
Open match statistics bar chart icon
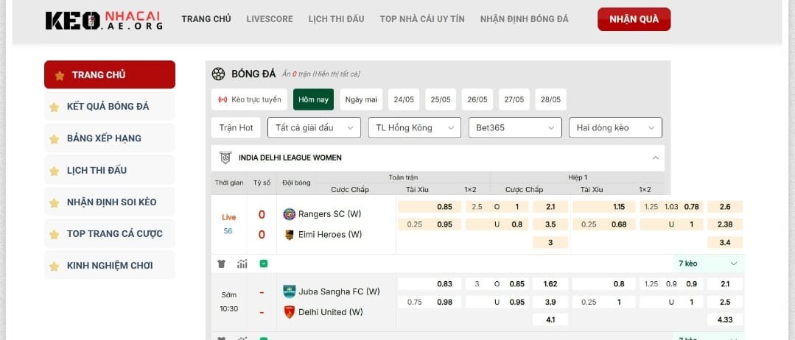coord(242,263)
